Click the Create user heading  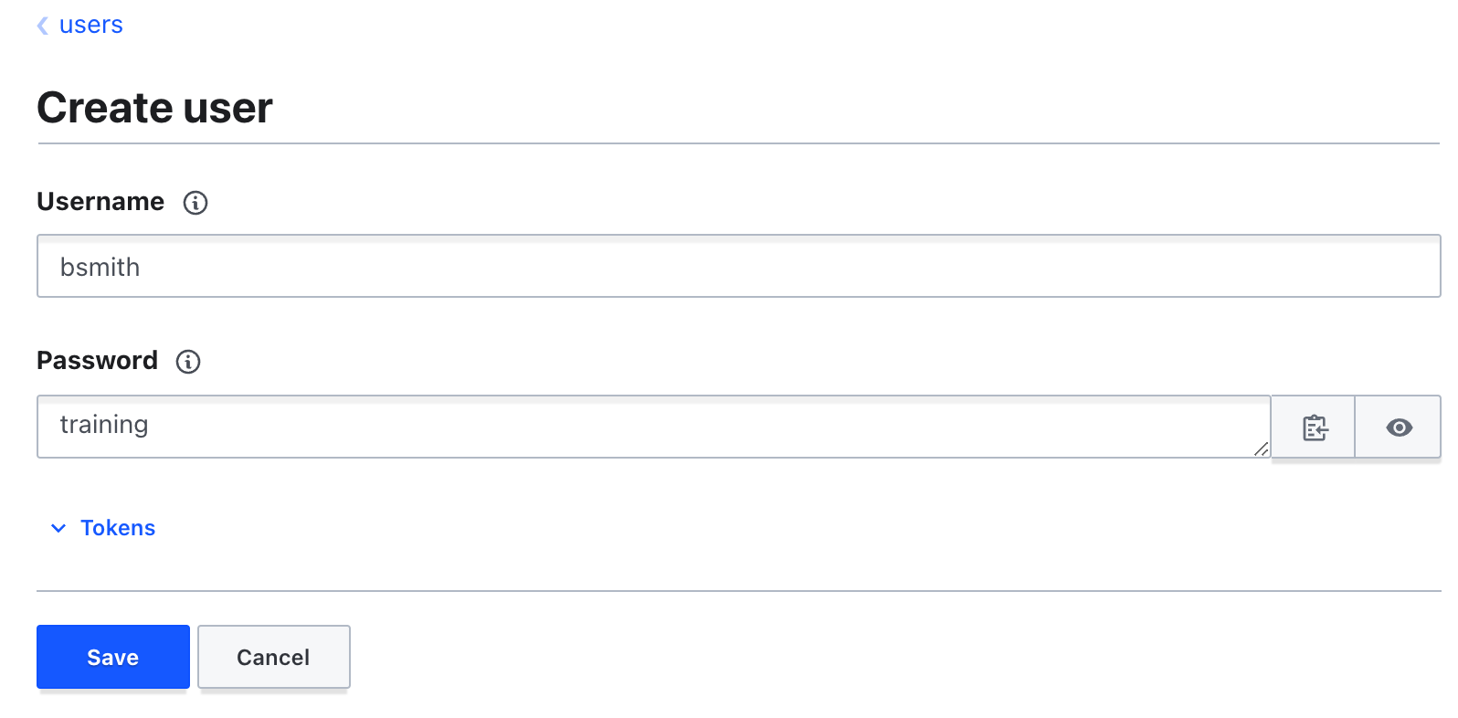154,108
